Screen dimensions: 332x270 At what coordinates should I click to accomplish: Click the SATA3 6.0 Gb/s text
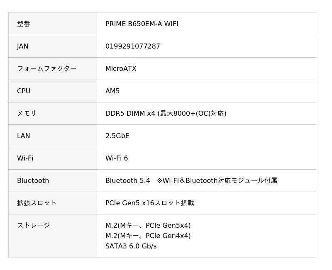click(x=131, y=246)
